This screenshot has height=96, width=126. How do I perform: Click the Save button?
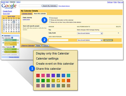[x=38, y=46]
